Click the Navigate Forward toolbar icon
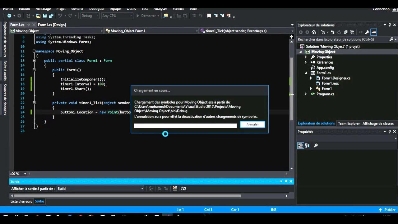Viewport: 398px width, 224px height. coord(19,16)
